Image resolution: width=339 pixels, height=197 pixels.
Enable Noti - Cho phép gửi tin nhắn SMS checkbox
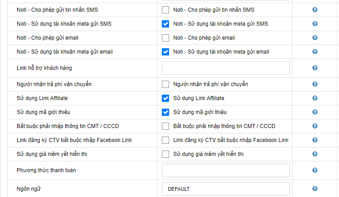tap(165, 9)
